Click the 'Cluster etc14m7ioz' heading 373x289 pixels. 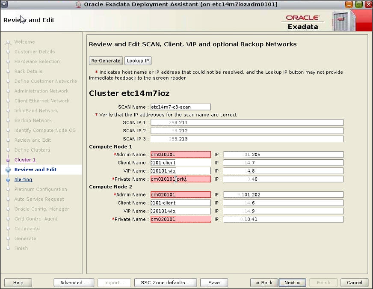129,93
